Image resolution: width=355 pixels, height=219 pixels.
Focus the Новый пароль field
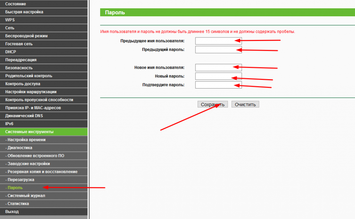218,76
